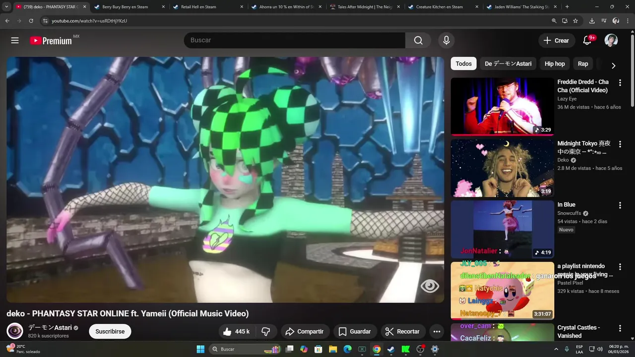Screen dimensions: 635x357
Task: Select the Rap filter chip
Action: click(x=583, y=63)
